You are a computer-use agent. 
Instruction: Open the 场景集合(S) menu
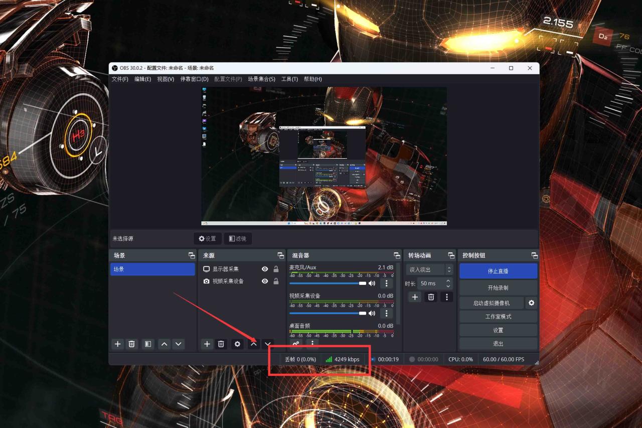261,79
